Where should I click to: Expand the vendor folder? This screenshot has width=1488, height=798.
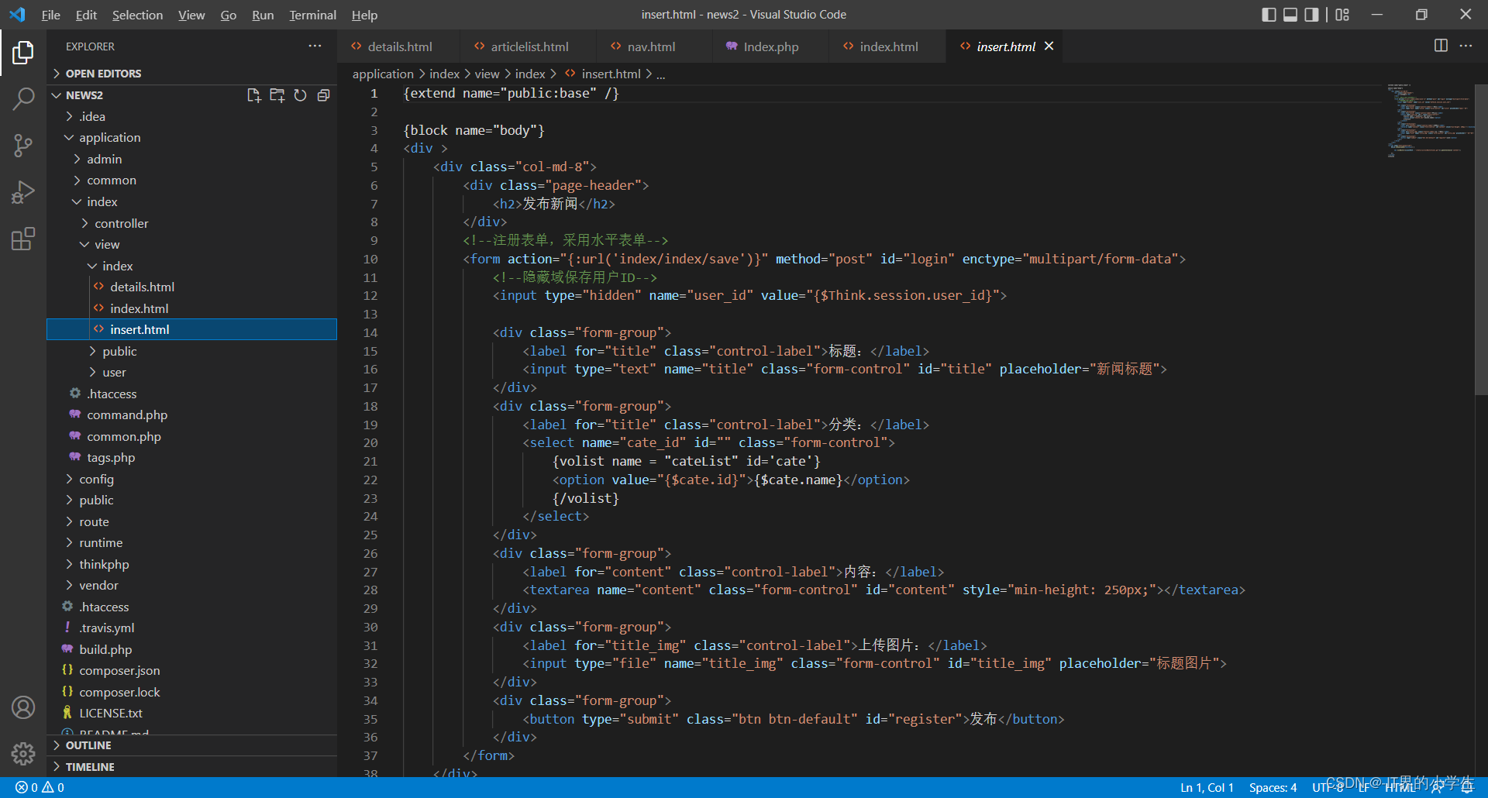[x=191, y=585]
